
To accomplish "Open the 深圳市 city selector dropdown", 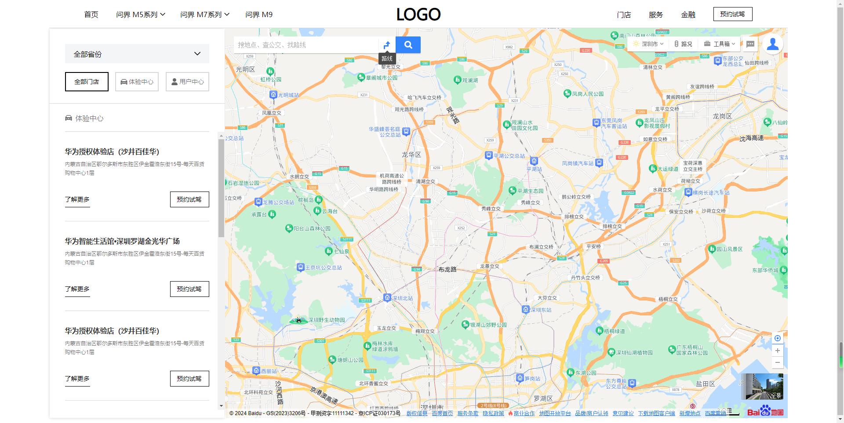I will [x=648, y=44].
